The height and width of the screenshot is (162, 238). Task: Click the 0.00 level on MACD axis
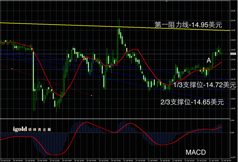tap(232, 133)
